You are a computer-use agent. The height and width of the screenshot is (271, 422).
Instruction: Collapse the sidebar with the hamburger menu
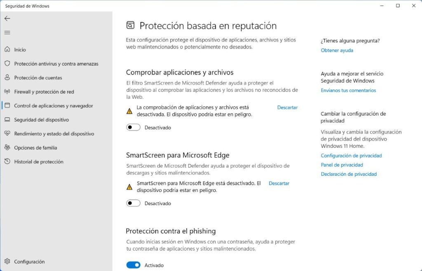pyautogui.click(x=7, y=33)
